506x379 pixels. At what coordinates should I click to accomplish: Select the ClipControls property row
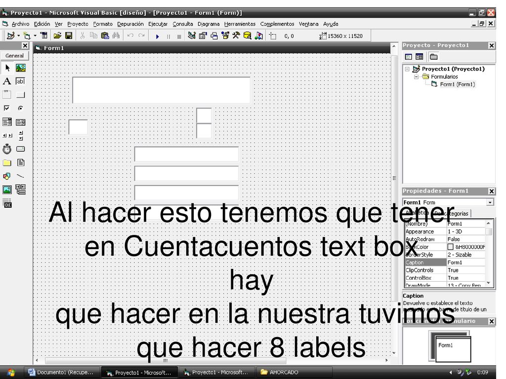445,270
